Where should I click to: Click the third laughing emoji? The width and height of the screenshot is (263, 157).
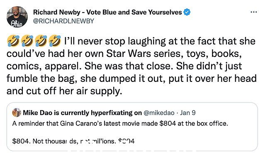tap(41, 41)
